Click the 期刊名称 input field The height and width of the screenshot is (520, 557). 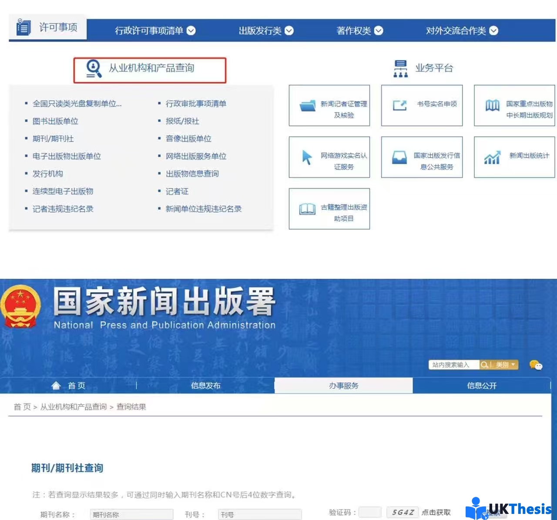point(131,514)
